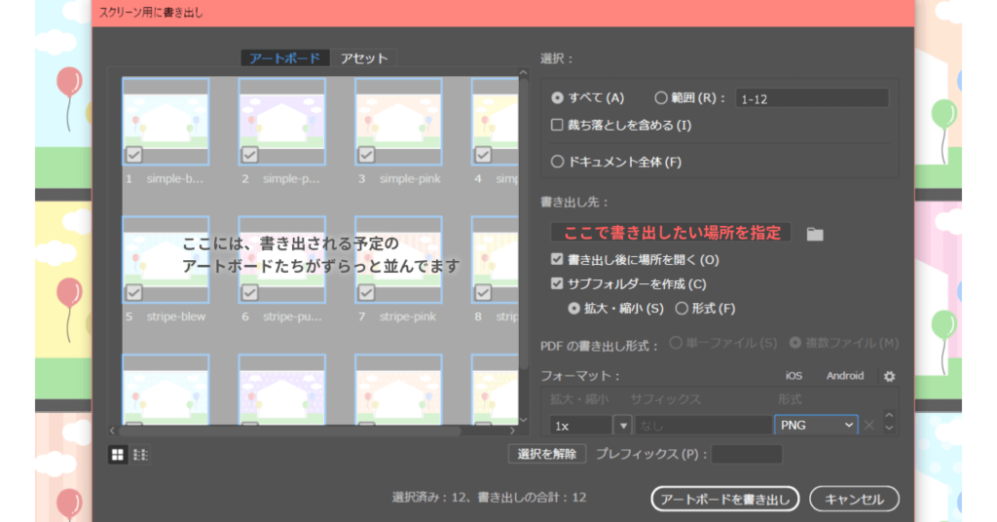
Task: Enable 裁ち落としを含める checkbox
Action: 557,125
